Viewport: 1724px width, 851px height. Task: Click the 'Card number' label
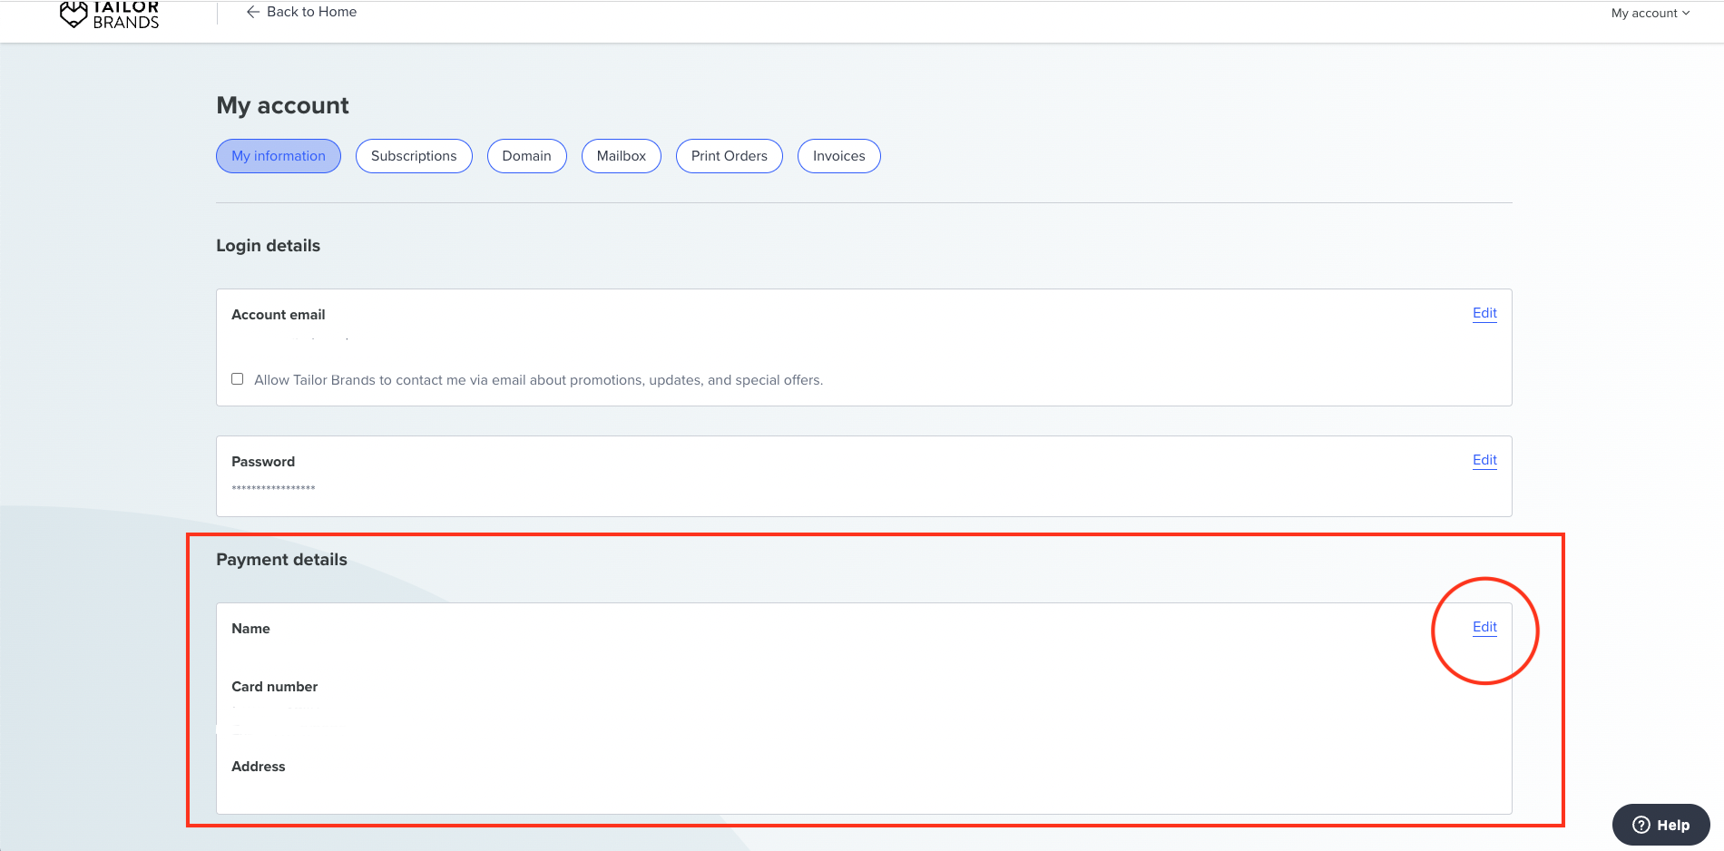tap(275, 687)
